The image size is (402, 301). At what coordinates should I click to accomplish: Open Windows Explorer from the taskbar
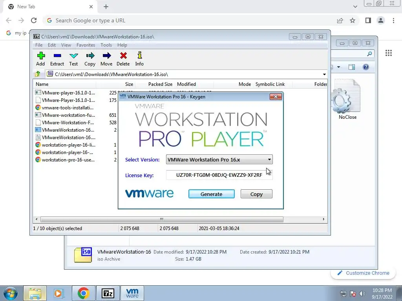point(35,293)
